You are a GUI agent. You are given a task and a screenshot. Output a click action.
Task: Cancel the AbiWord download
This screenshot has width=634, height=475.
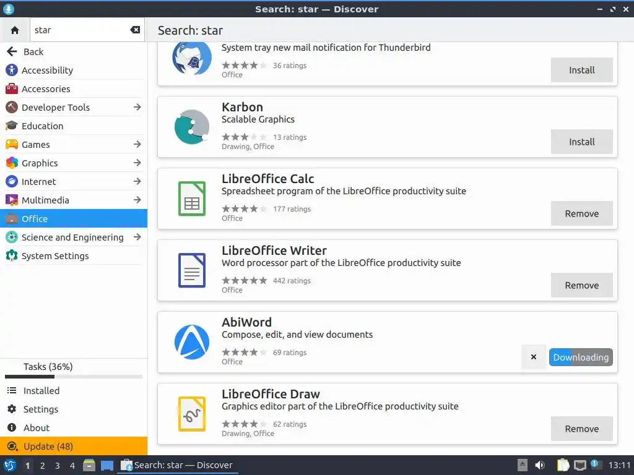tap(533, 357)
